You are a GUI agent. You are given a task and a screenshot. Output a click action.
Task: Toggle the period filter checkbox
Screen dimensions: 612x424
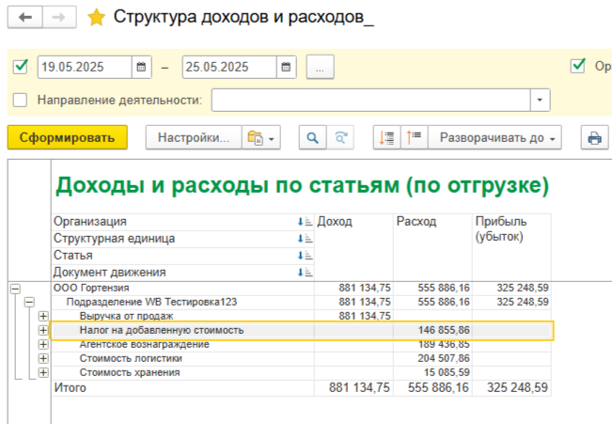[x=21, y=68]
